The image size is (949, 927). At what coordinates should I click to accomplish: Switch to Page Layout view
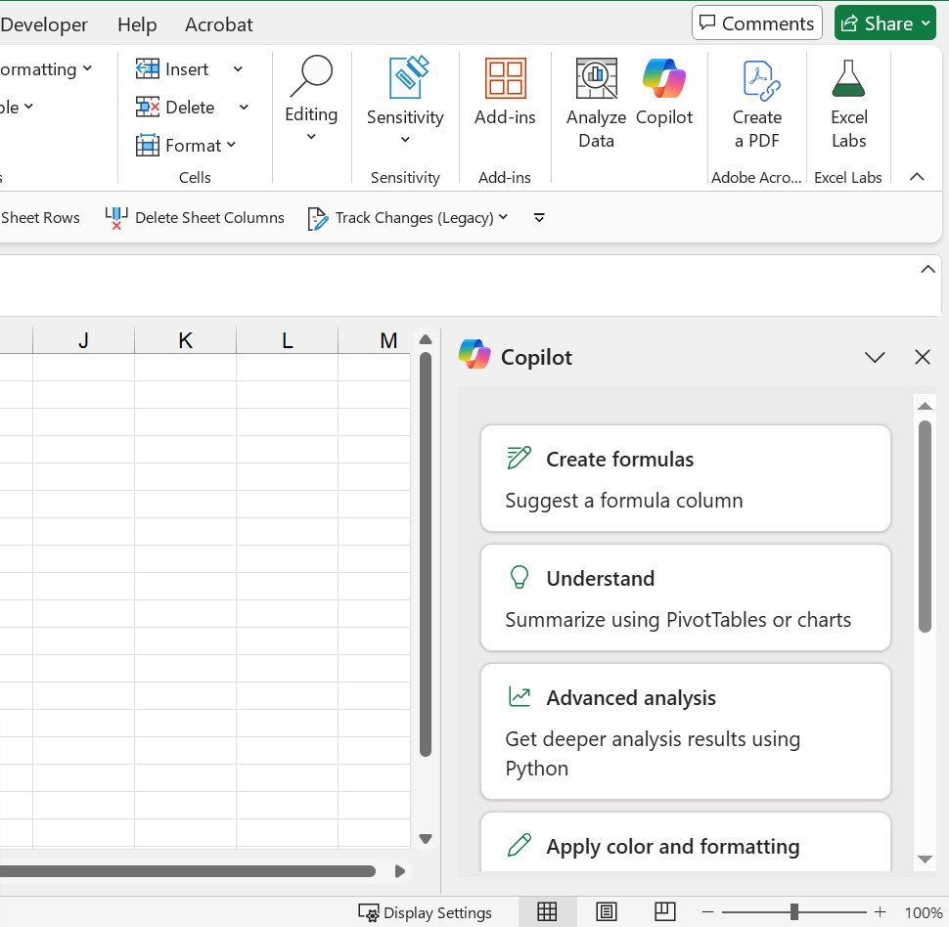click(x=607, y=912)
